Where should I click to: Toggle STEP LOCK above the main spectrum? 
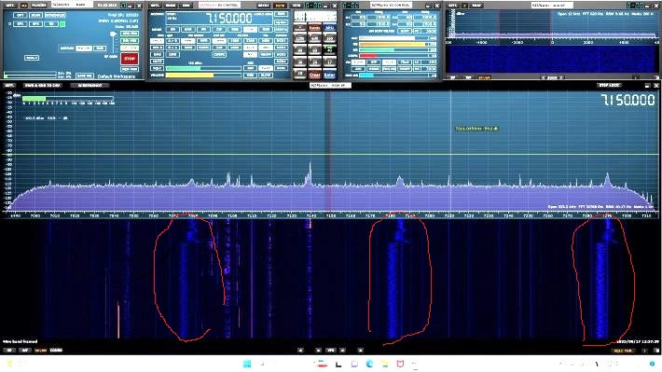tap(609, 85)
